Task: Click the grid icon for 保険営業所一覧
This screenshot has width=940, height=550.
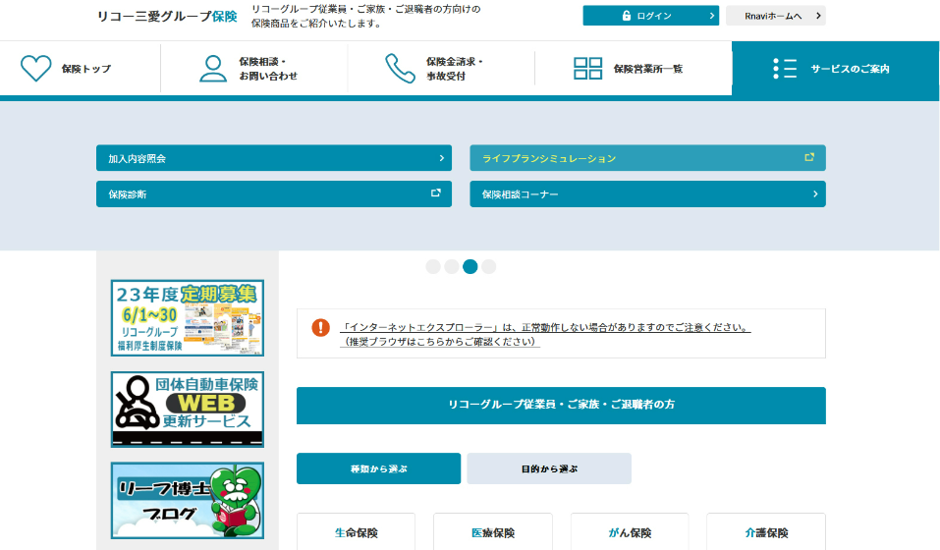Action: (587, 69)
